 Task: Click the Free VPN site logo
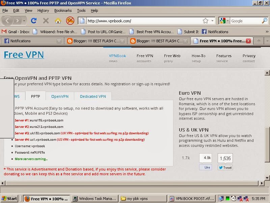pos(24,55)
